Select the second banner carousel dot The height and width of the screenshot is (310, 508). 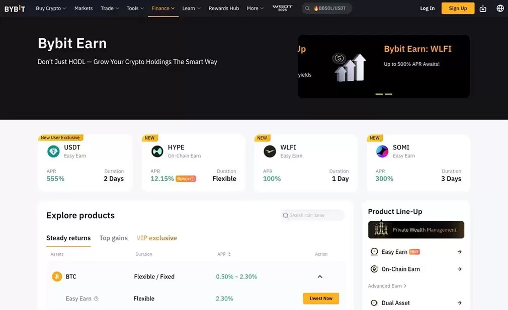point(388,93)
